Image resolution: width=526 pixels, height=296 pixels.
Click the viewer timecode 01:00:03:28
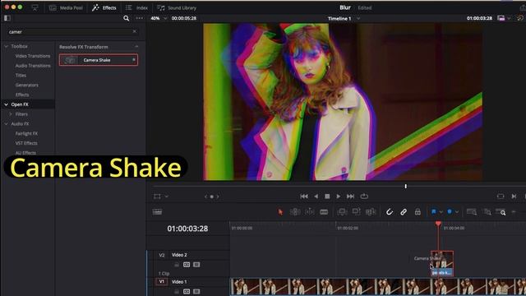point(479,18)
